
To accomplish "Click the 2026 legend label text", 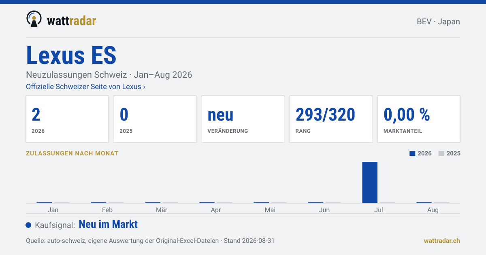I will [x=424, y=153].
